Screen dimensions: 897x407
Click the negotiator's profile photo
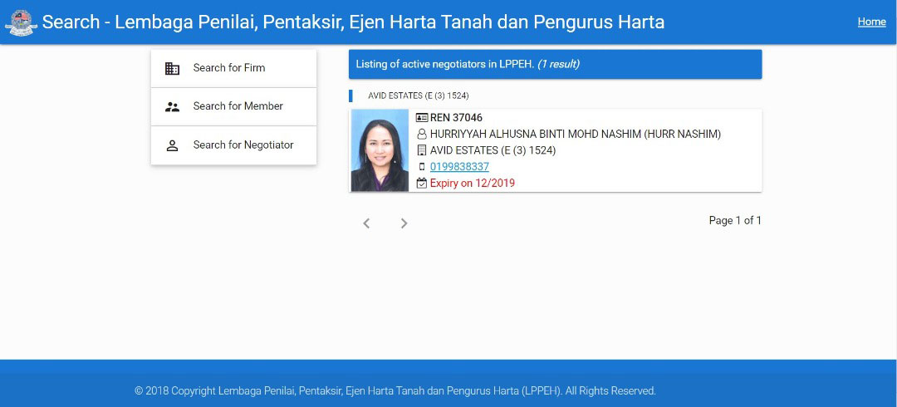click(380, 150)
